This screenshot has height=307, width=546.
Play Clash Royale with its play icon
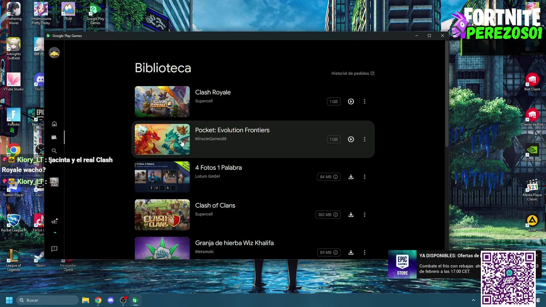tap(351, 101)
